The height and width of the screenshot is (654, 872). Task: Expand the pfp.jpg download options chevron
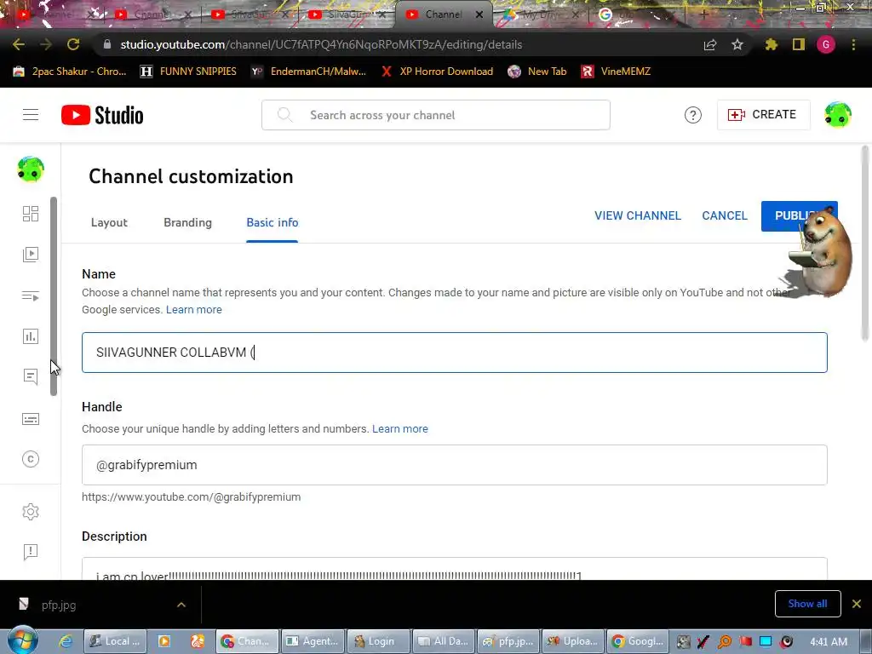click(x=181, y=605)
